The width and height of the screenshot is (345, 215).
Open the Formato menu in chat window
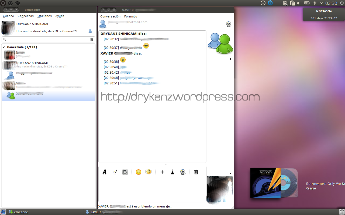tap(130, 16)
